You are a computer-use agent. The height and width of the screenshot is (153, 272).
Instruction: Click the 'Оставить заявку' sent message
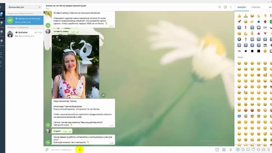66,31
